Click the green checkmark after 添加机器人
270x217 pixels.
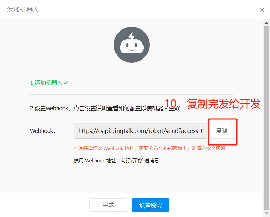[x=66, y=83]
